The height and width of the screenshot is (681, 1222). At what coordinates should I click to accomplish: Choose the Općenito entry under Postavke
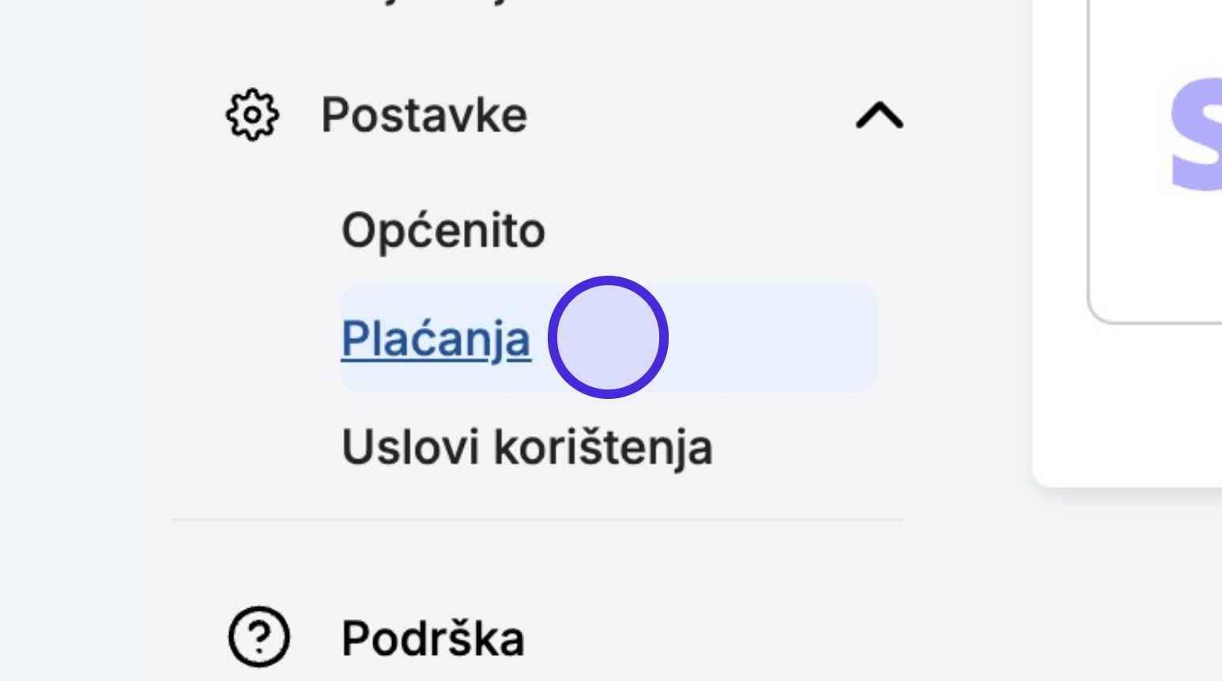coord(443,231)
